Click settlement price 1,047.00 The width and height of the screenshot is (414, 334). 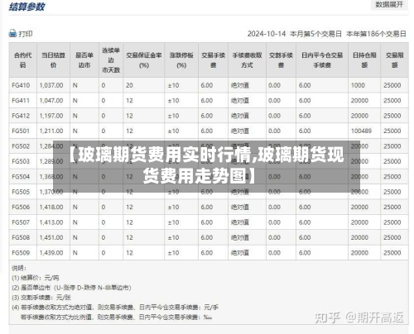tap(51, 101)
